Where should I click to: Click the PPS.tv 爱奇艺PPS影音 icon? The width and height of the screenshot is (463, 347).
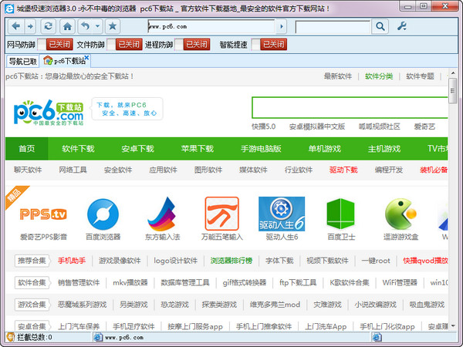[x=43, y=214]
